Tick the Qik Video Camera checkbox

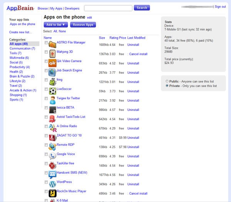point(46,61)
